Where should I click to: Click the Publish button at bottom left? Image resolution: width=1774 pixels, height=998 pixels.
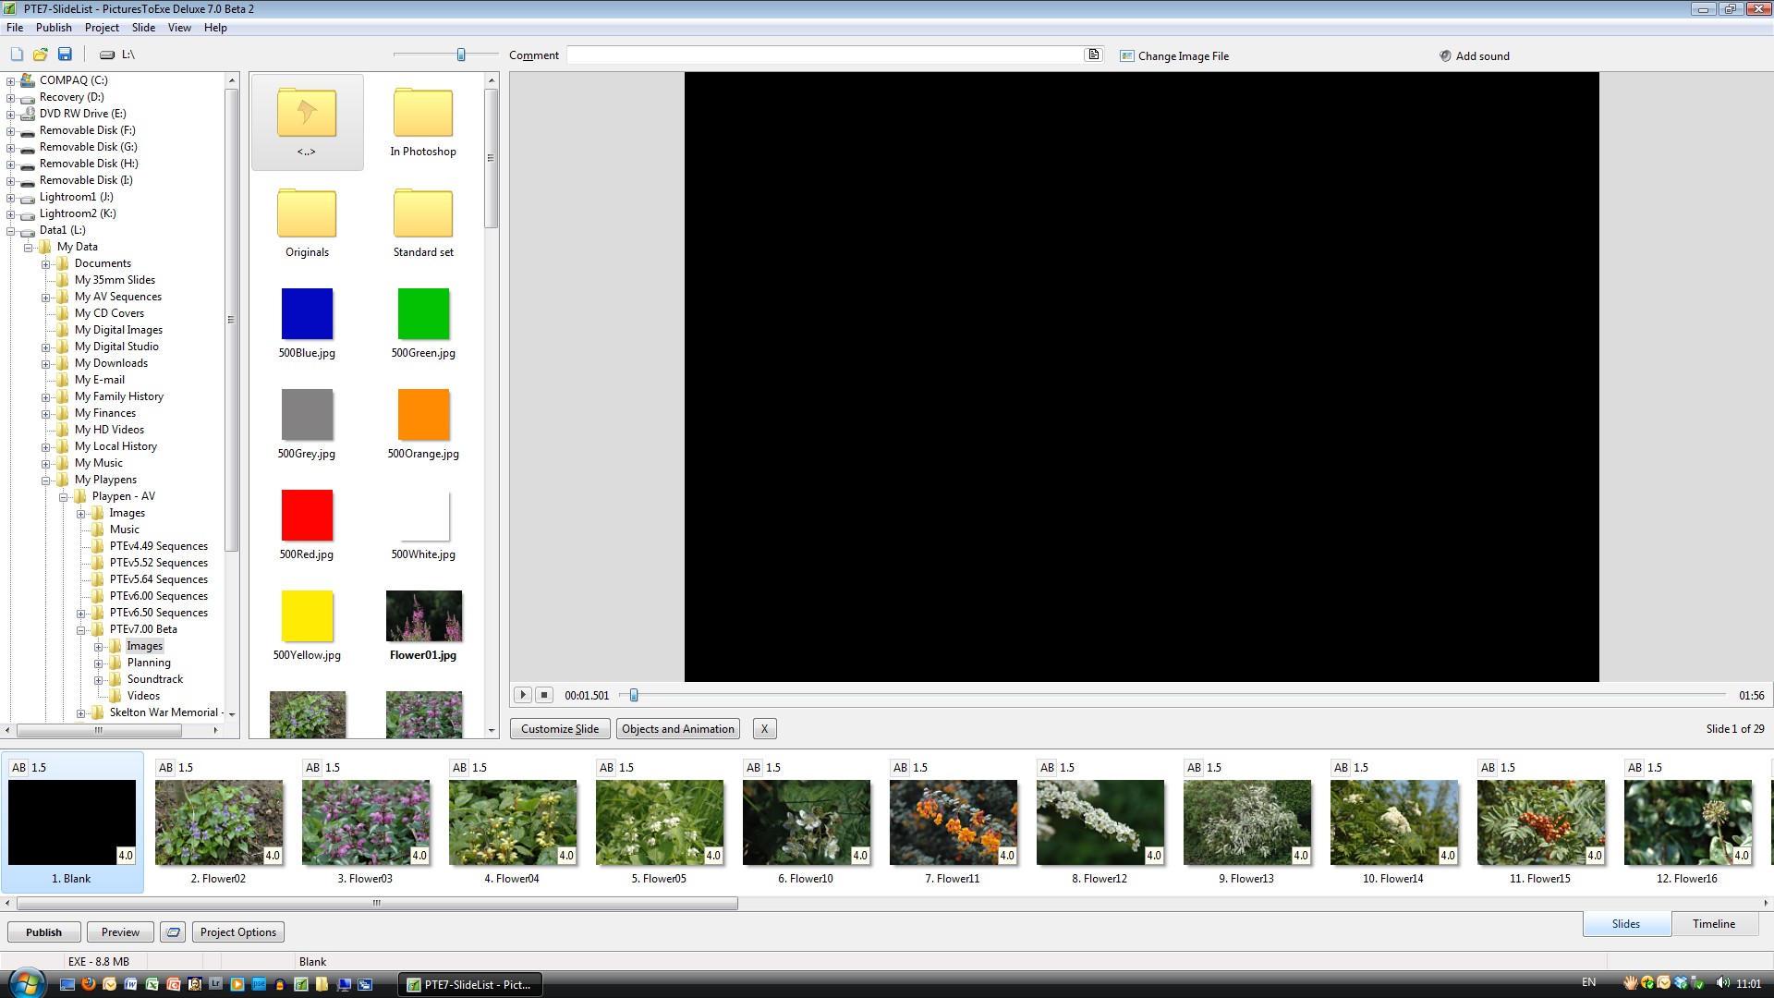[x=43, y=932]
